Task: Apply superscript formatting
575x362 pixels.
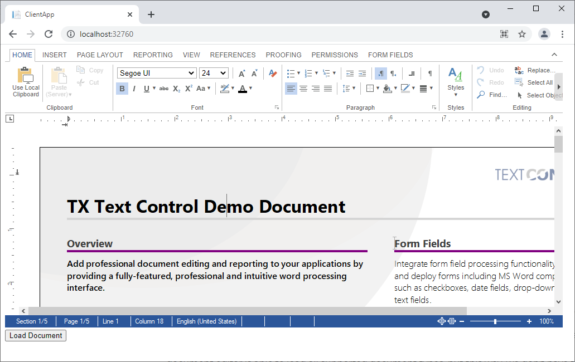Action: (x=189, y=89)
